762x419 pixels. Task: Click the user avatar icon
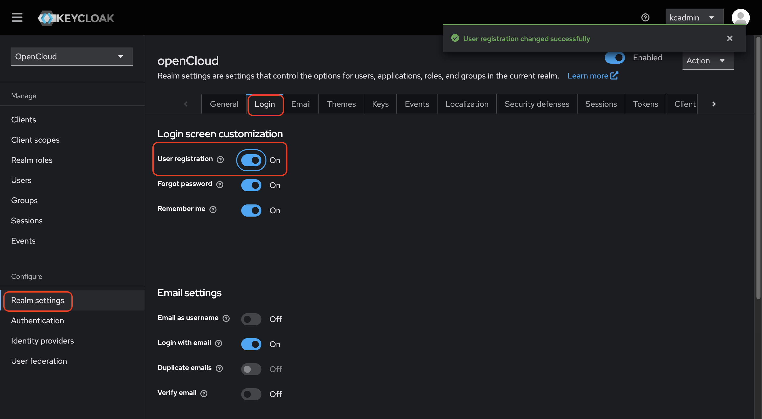pyautogui.click(x=740, y=17)
